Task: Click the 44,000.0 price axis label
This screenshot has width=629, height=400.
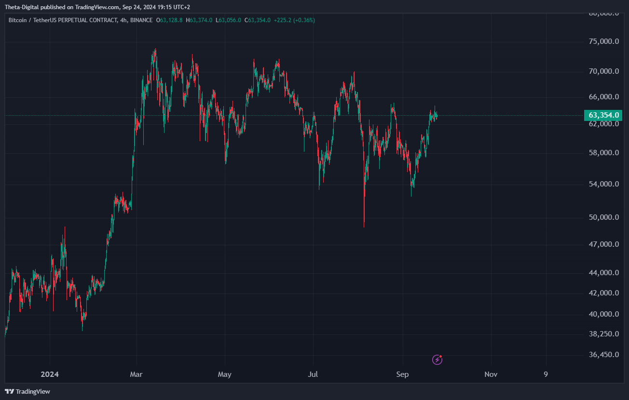Action: (x=604, y=273)
